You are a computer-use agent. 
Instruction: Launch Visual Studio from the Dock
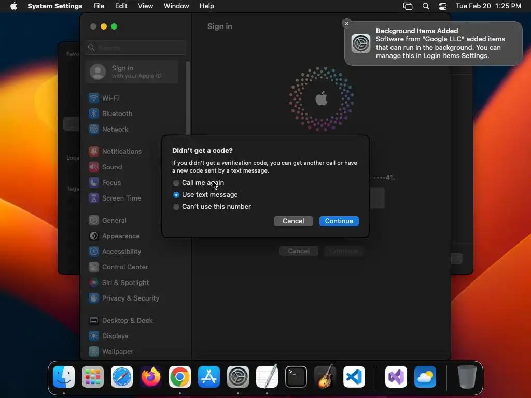pyautogui.click(x=396, y=377)
